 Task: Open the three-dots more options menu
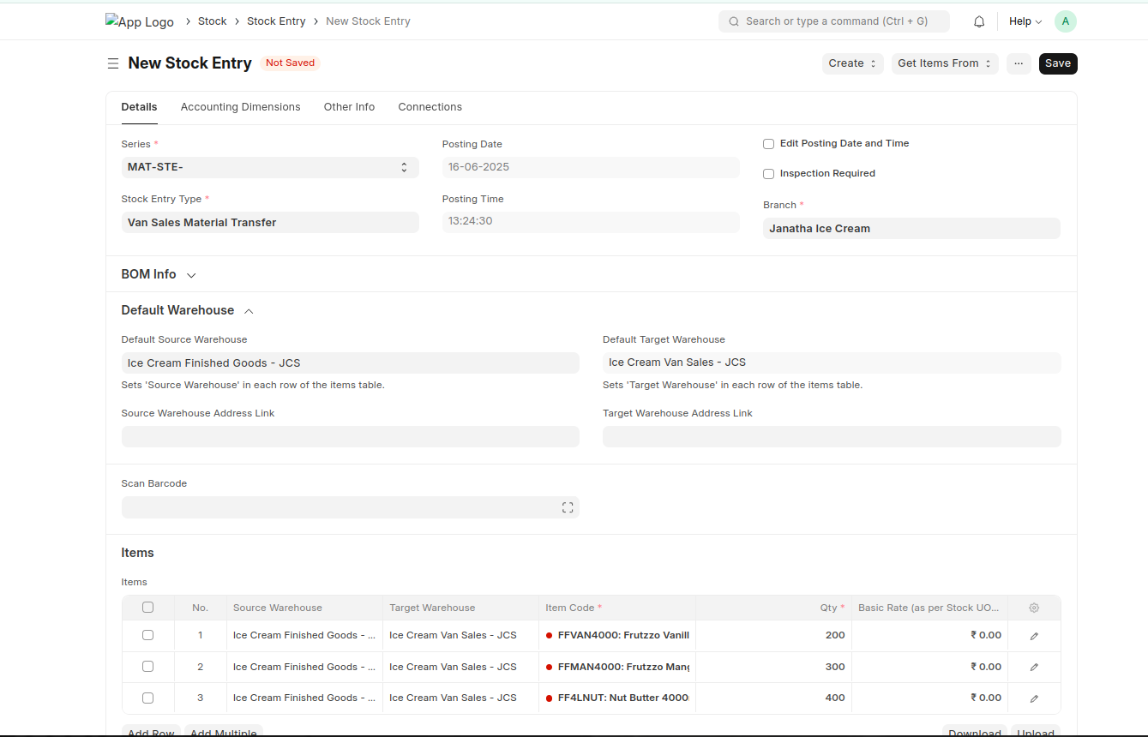click(1019, 63)
